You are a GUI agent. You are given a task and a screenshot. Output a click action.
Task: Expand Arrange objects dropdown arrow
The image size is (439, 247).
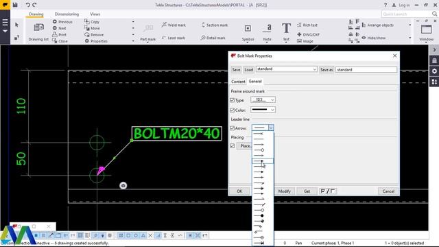coord(410,25)
